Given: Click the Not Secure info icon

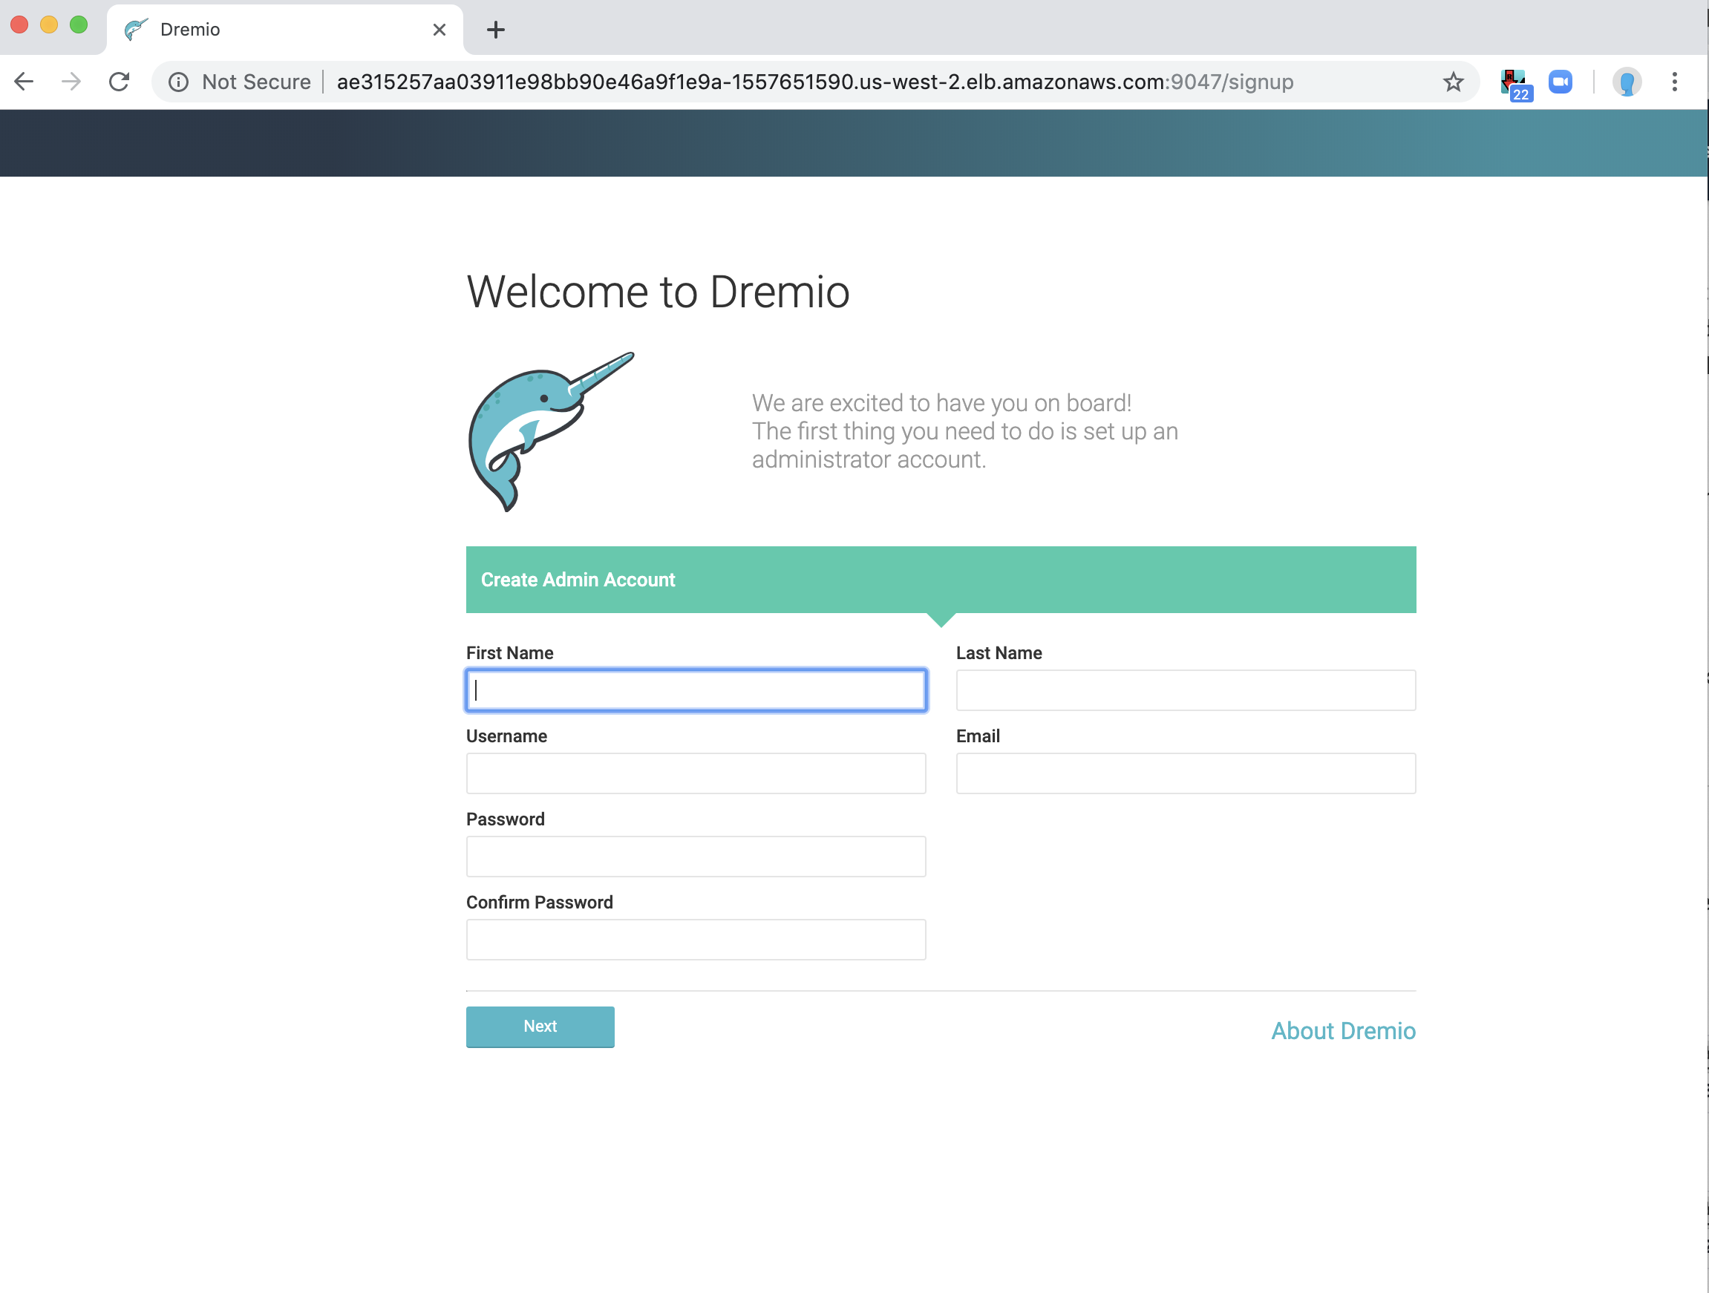Looking at the screenshot, I should point(178,82).
